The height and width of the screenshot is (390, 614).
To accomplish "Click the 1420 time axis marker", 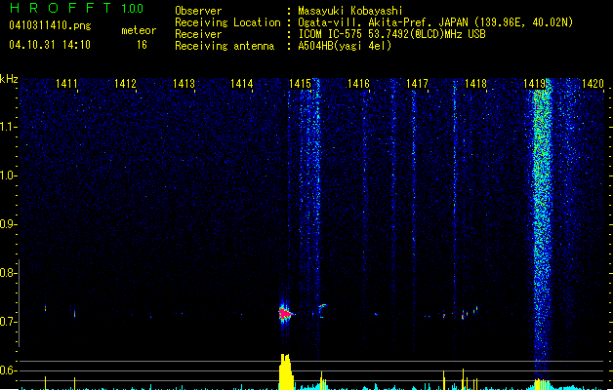I will pyautogui.click(x=593, y=83).
